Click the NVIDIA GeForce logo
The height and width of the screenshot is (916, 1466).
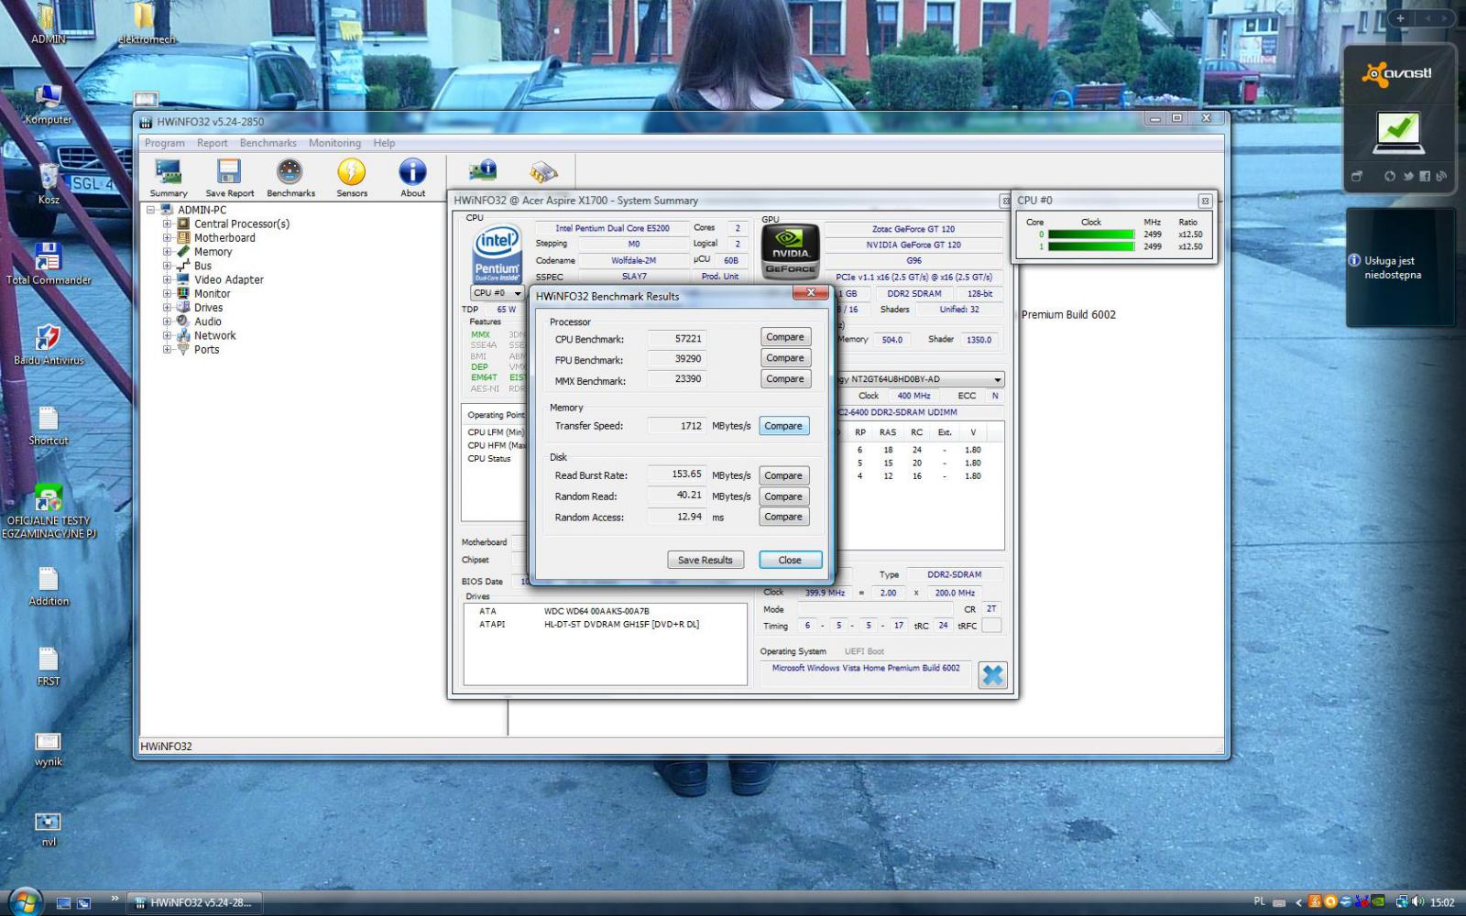[790, 251]
